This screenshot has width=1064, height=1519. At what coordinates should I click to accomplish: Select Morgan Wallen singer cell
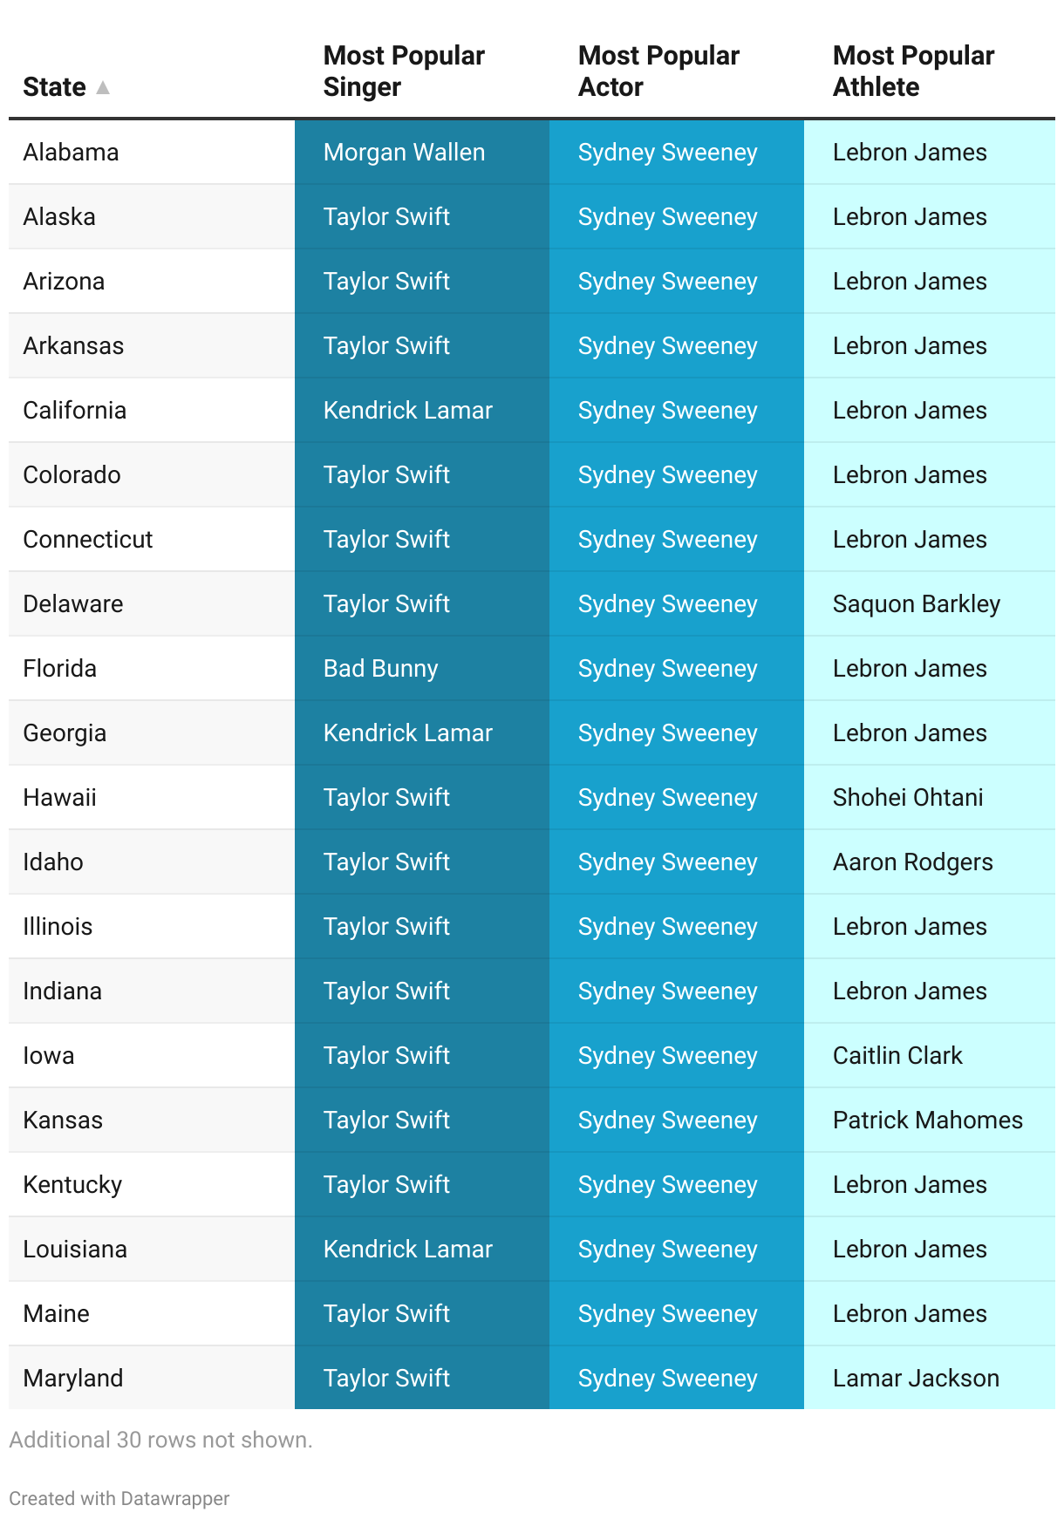(x=422, y=152)
